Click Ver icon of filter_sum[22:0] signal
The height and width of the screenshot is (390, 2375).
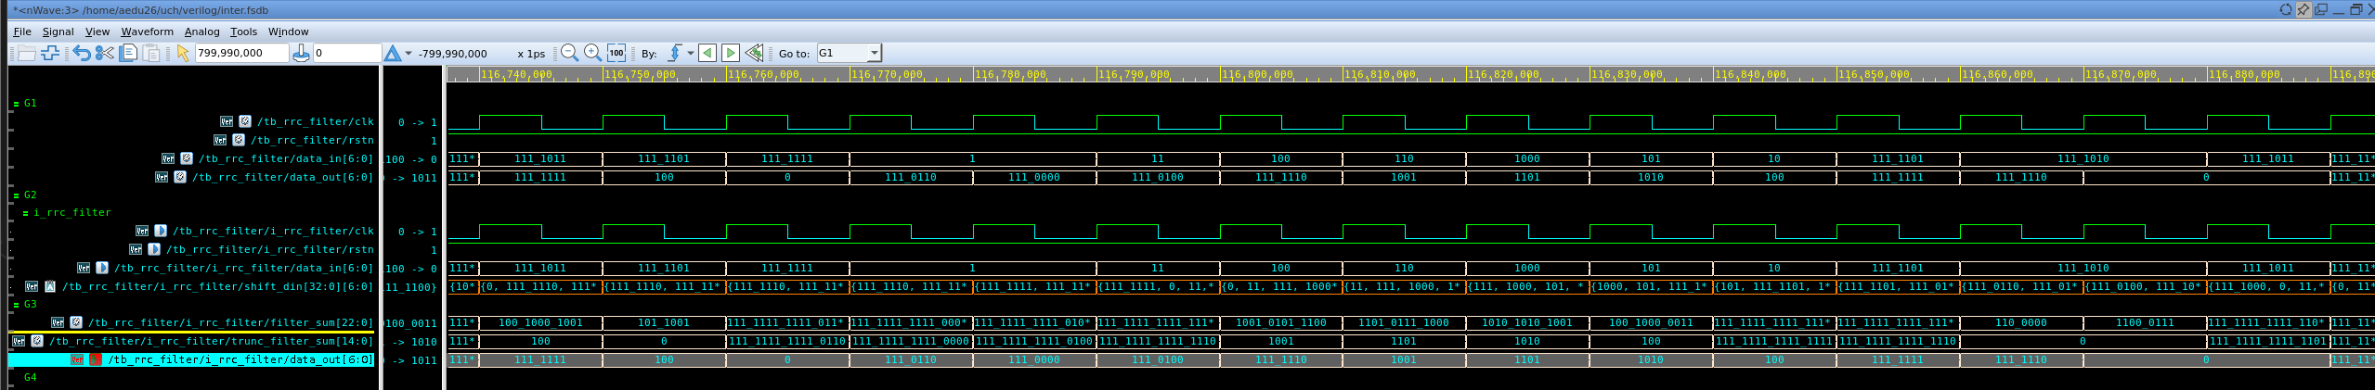[x=58, y=322]
